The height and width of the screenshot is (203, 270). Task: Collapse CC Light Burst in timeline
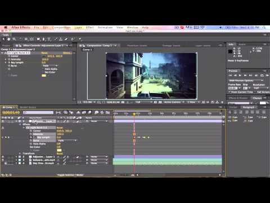[x=24, y=127]
